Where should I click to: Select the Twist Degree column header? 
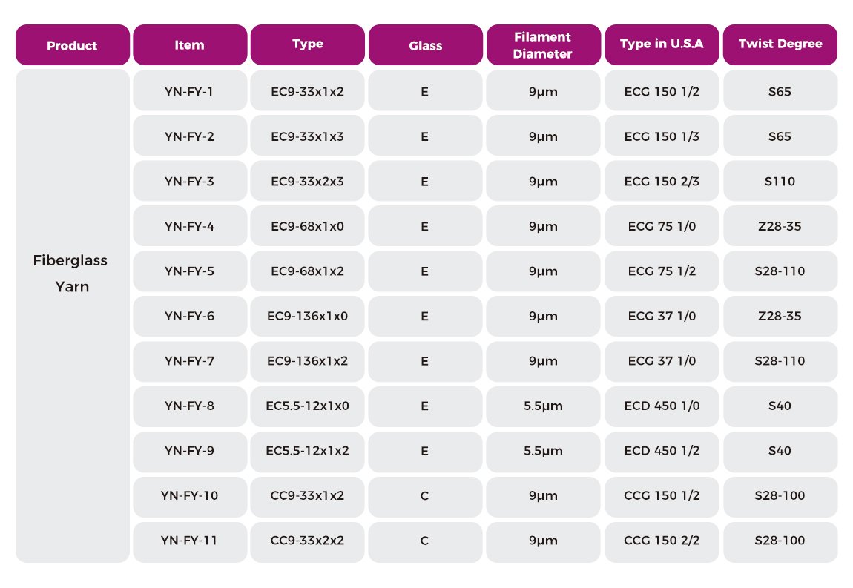pyautogui.click(x=780, y=44)
